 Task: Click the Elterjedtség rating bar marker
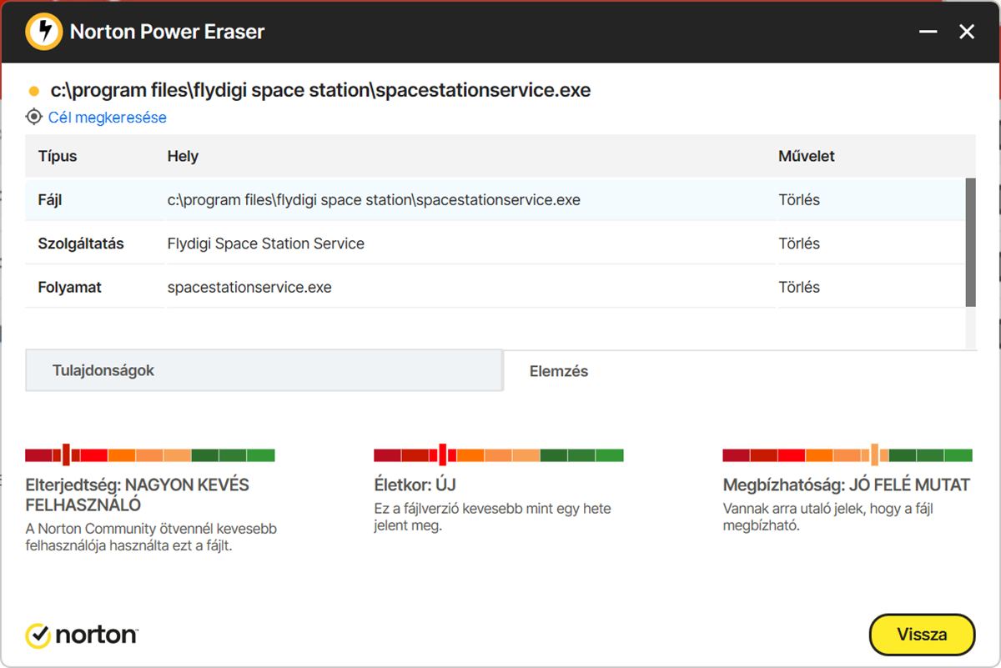66,455
